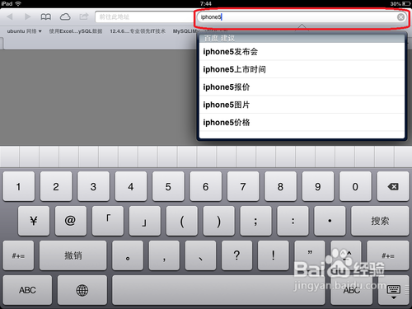Screen dimensions: 412x309
Task: Tap the 8 key
Action: coord(280,186)
